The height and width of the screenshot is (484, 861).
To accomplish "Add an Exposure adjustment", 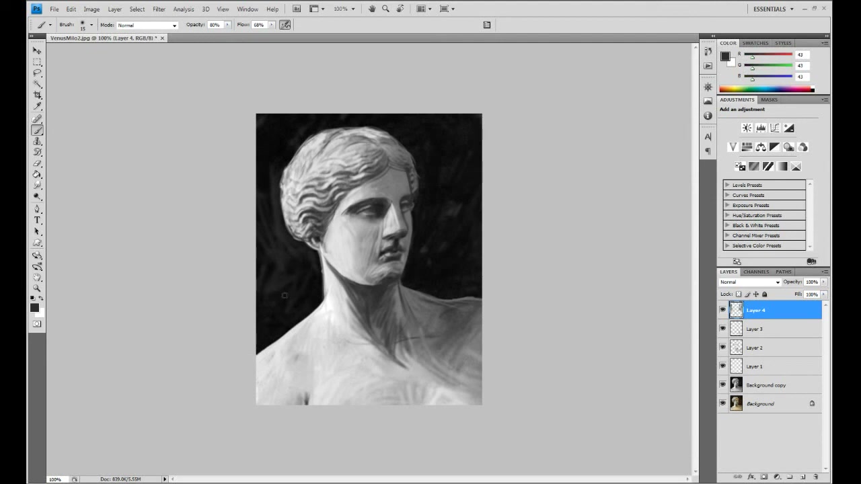I will pyautogui.click(x=789, y=128).
